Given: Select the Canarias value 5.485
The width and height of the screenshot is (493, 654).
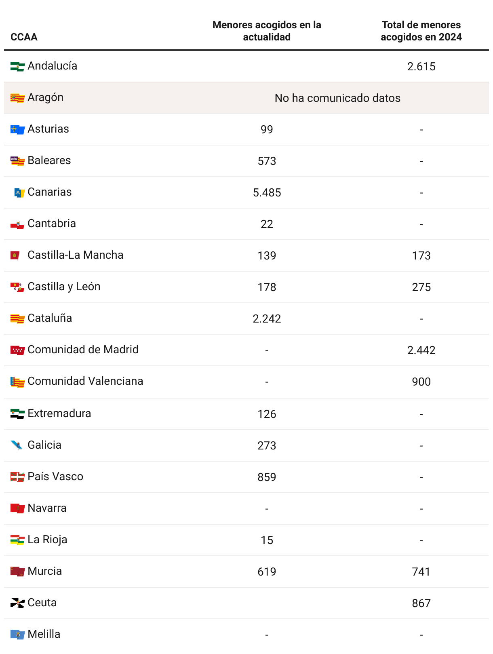Looking at the screenshot, I should pyautogui.click(x=267, y=193).
